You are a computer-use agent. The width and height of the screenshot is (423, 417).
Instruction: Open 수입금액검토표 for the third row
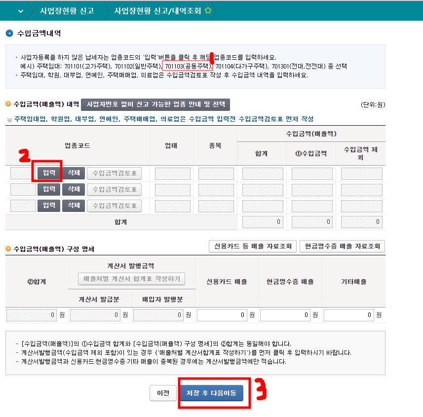tap(114, 206)
